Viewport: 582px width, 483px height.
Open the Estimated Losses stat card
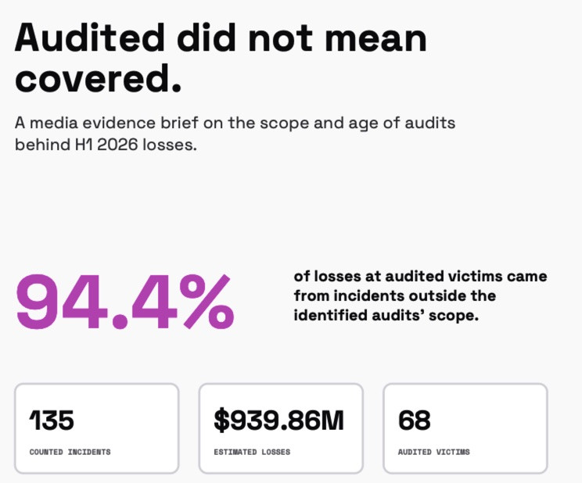281,428
